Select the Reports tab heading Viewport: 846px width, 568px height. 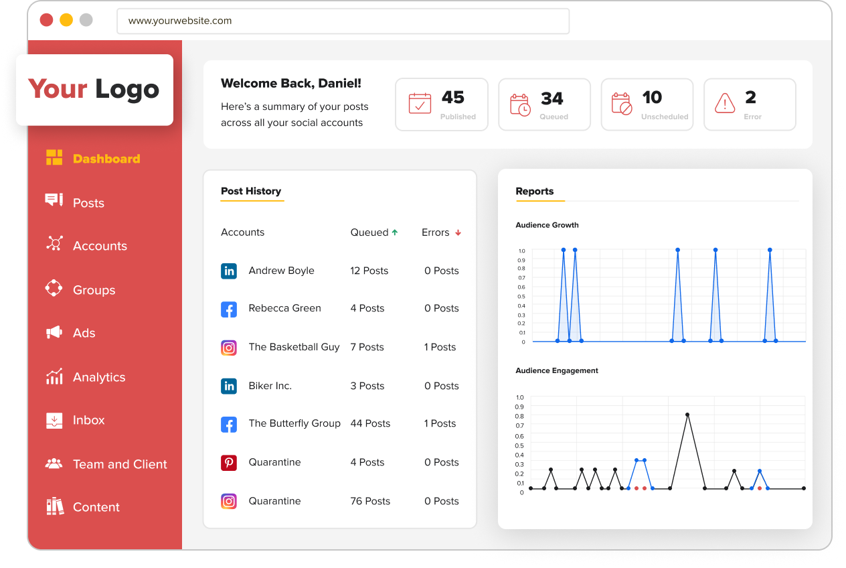[x=535, y=191]
